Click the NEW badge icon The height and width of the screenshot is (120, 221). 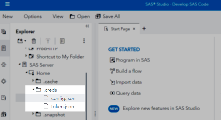114,109
